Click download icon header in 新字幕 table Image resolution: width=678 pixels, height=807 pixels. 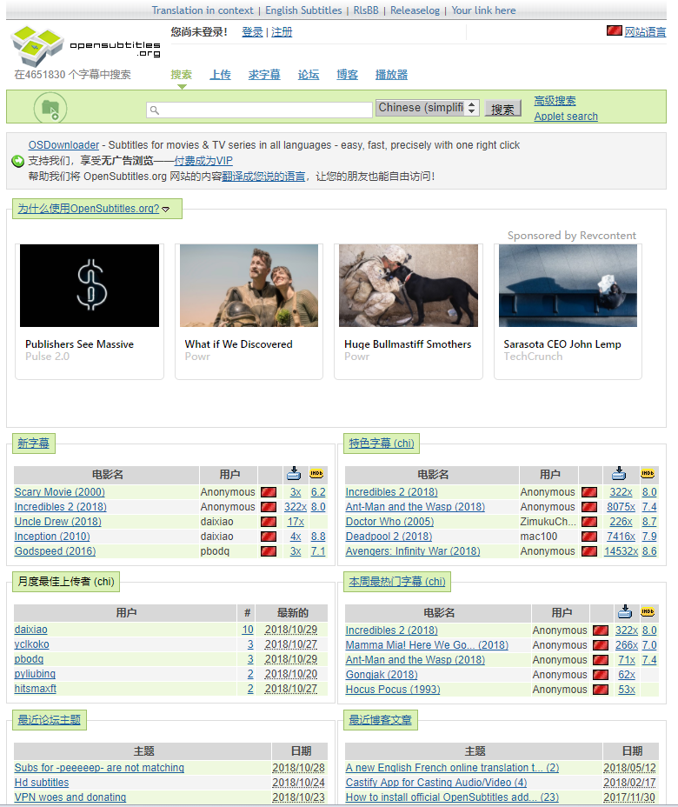[294, 473]
